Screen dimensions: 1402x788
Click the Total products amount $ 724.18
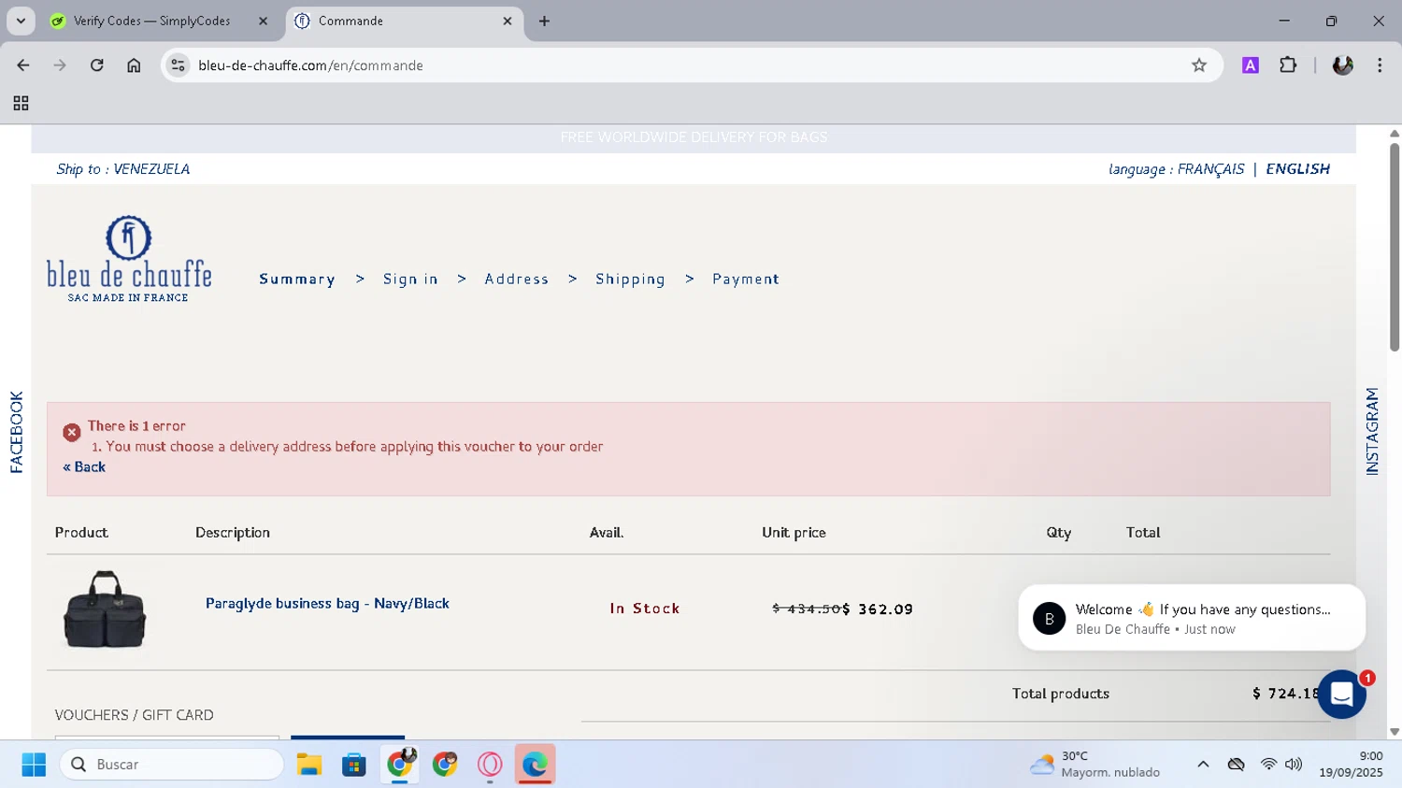tap(1288, 694)
